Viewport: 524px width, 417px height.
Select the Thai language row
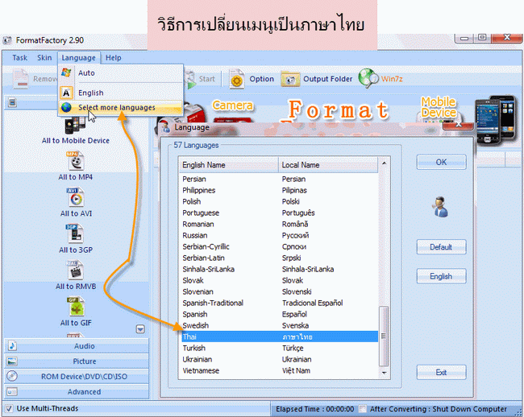(280, 336)
